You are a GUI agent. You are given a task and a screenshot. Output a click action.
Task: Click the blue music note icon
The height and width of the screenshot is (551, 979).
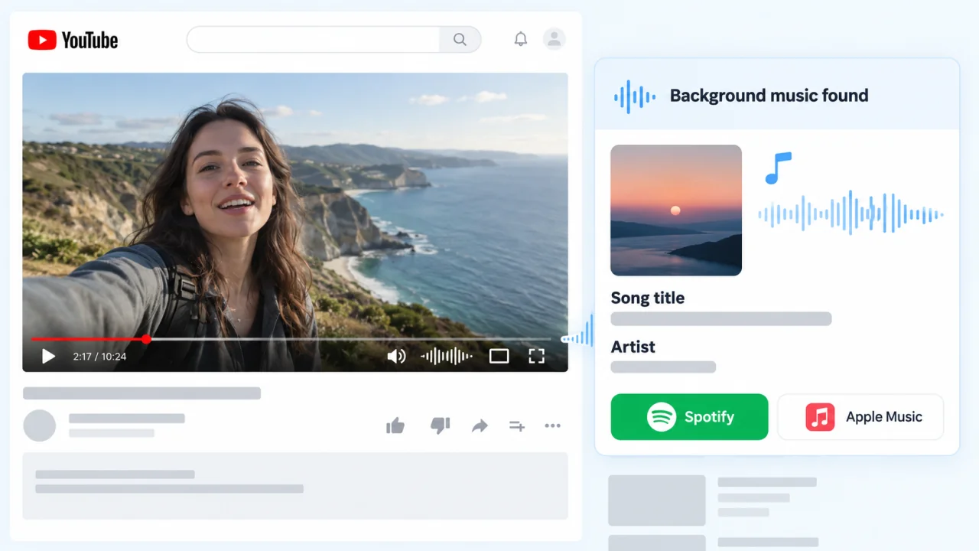(x=778, y=168)
